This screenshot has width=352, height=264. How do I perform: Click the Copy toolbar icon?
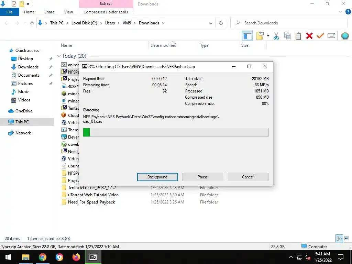tap(287, 36)
